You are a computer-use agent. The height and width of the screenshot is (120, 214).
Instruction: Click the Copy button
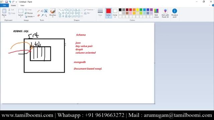pos(12,13)
